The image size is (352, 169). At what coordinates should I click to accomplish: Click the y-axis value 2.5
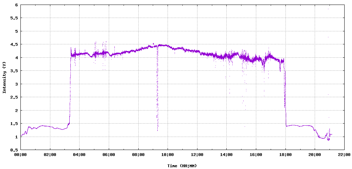(x=14, y=97)
